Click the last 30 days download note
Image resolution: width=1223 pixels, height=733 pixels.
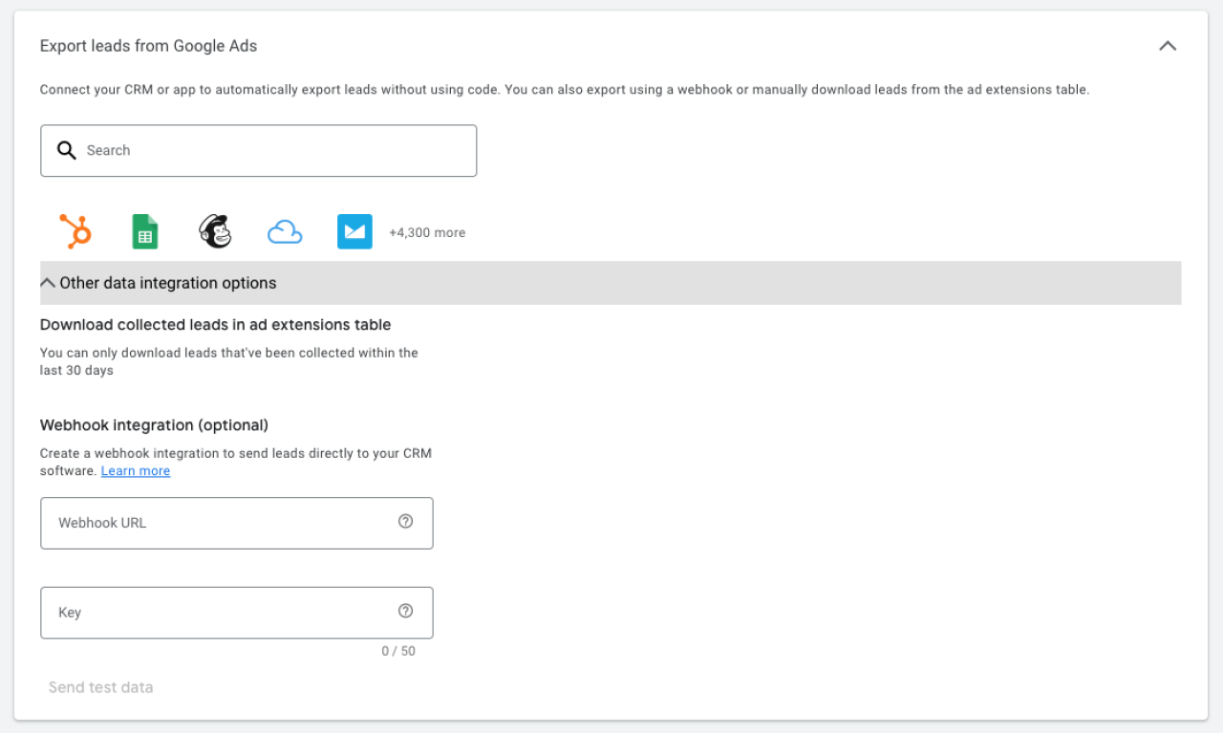tap(229, 361)
